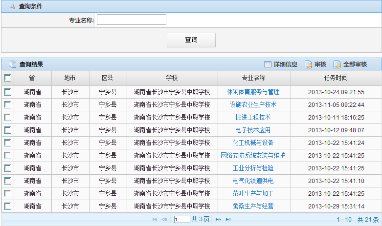Open the 蚕桑生产与经营 link
Viewport: 382px width, 226px height.
tap(253, 206)
